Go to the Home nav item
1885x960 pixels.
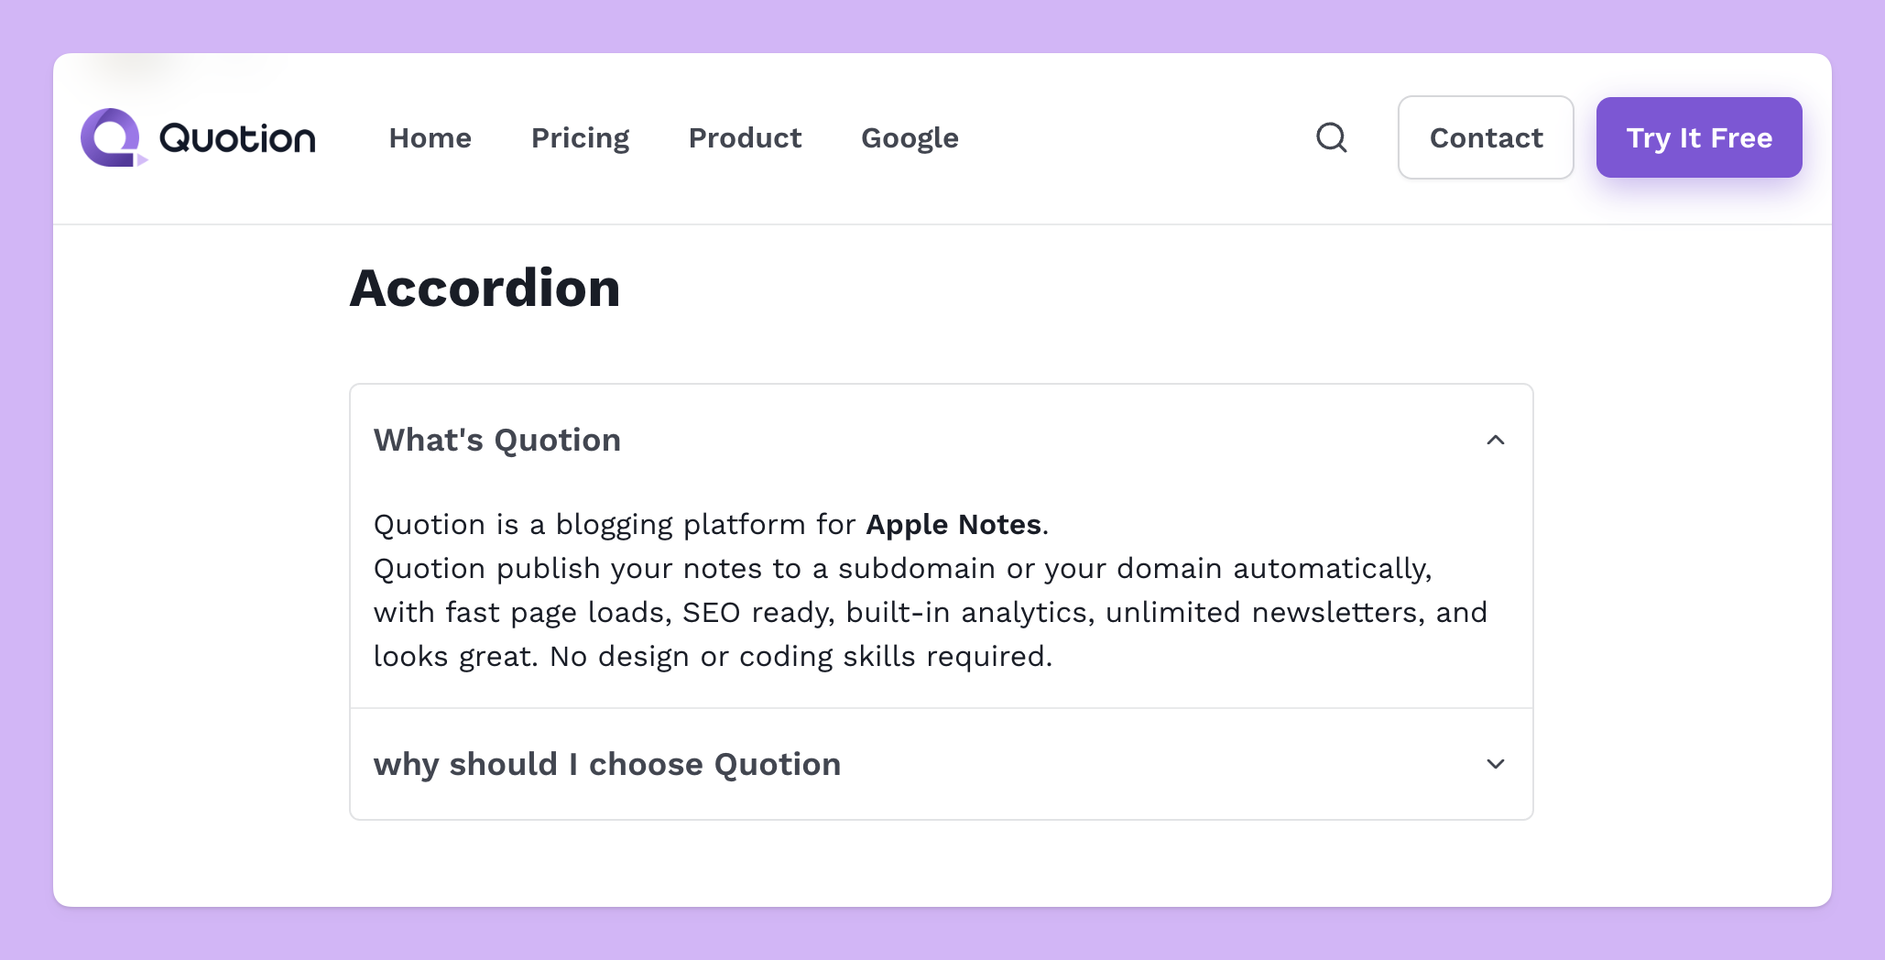(x=430, y=137)
